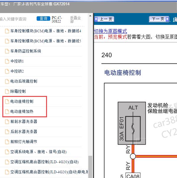Image resolution: width=177 pixels, height=178 pixels.
Task: Go to previous page with 上一页
Action: coord(104,19)
